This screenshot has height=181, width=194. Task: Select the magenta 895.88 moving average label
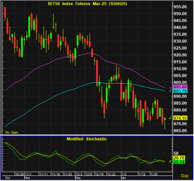[x=180, y=87]
